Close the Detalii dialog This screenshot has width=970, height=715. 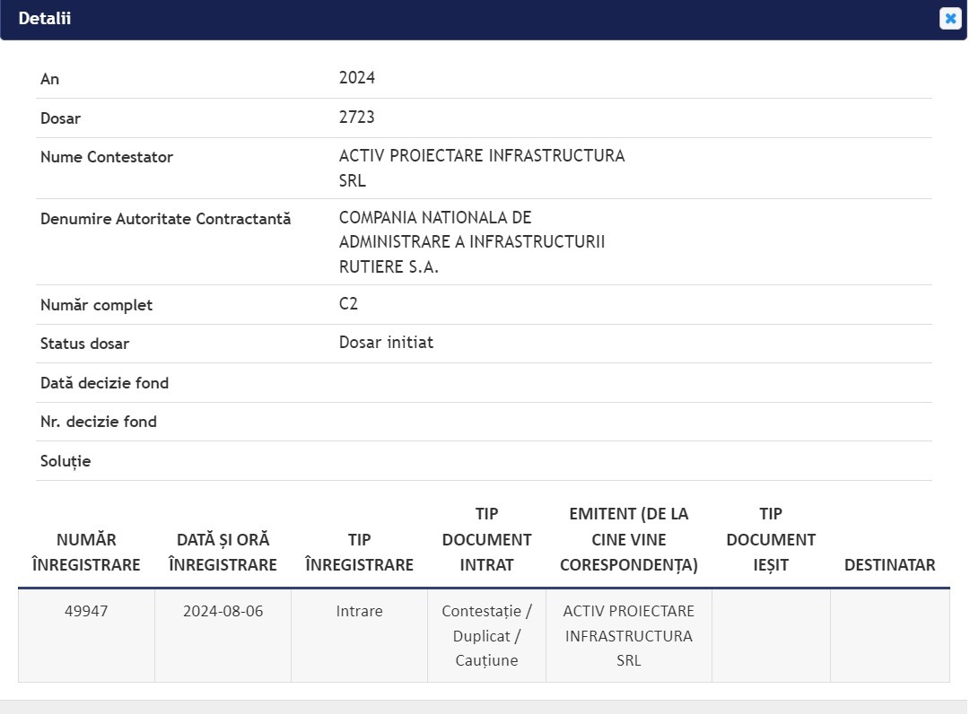950,19
